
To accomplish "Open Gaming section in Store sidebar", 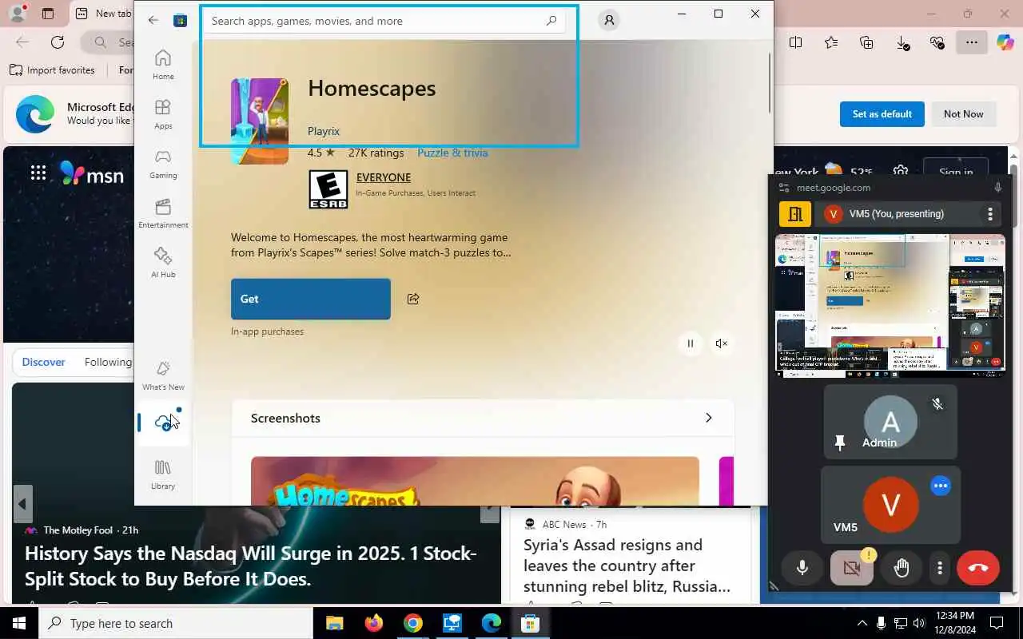I will pos(163,164).
